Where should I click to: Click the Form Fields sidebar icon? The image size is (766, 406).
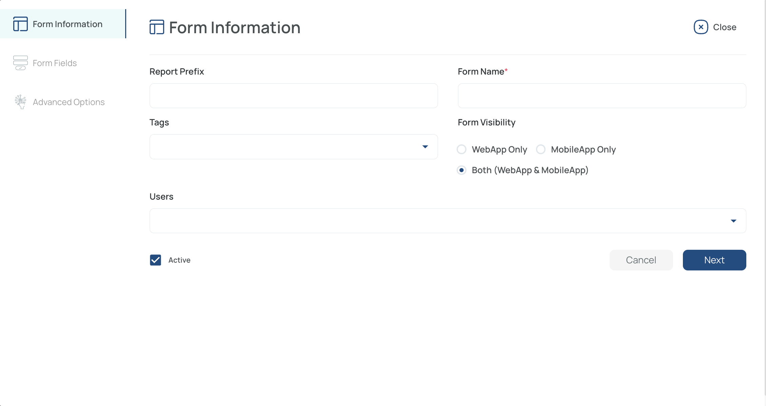(x=20, y=63)
